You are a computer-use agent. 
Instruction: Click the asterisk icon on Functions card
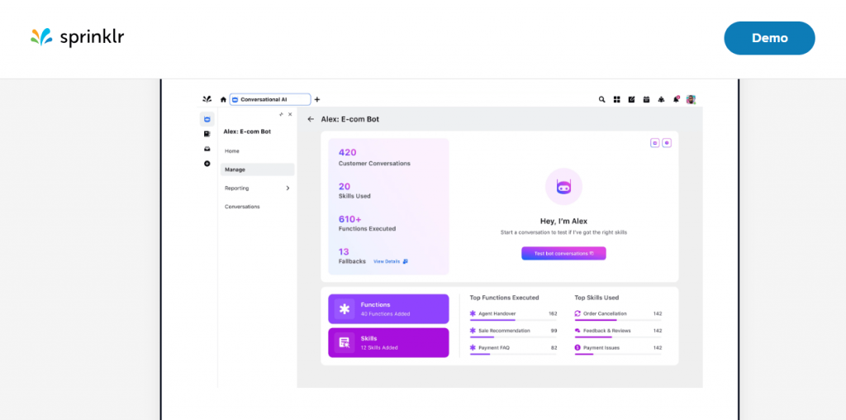click(345, 308)
